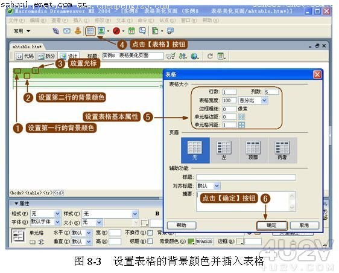Open the 修改 menu
Screen dimensions: 339x273
click(x=103, y=21)
